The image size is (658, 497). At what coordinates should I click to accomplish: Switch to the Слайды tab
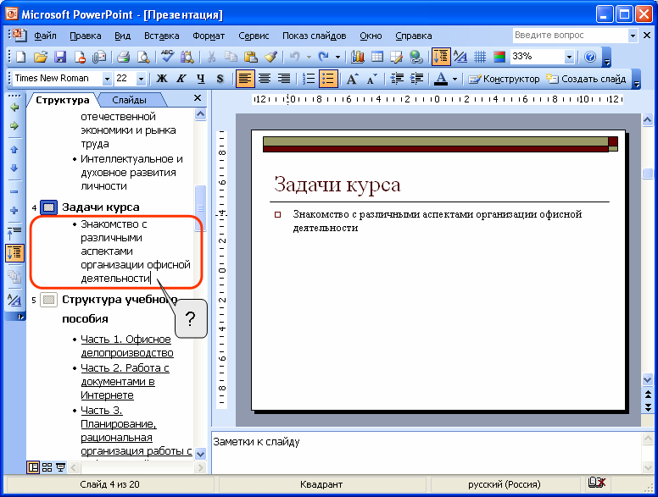point(129,100)
